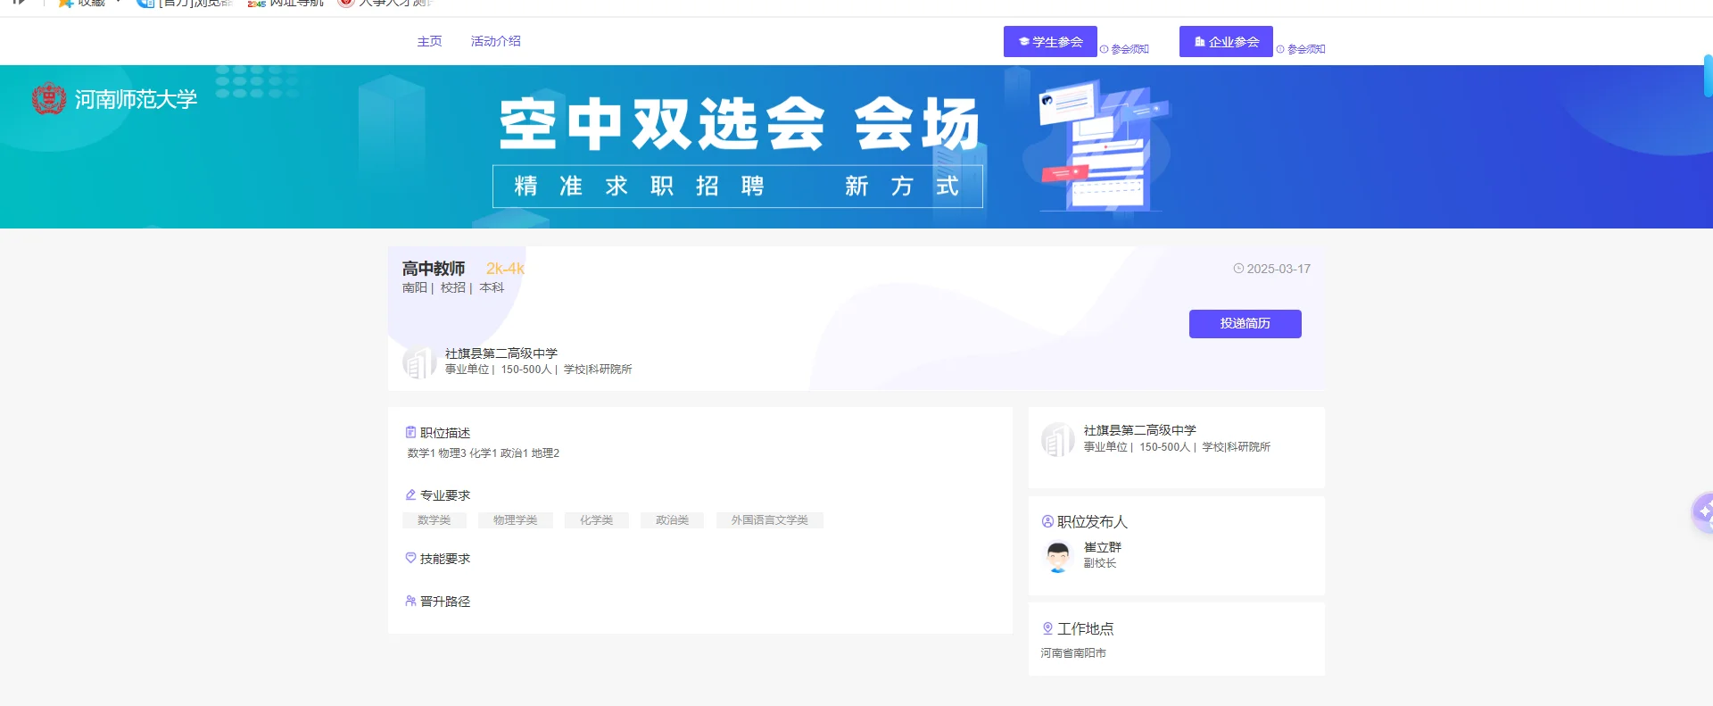Click the 2k-4k salary text
The image size is (1713, 706).
[505, 269]
